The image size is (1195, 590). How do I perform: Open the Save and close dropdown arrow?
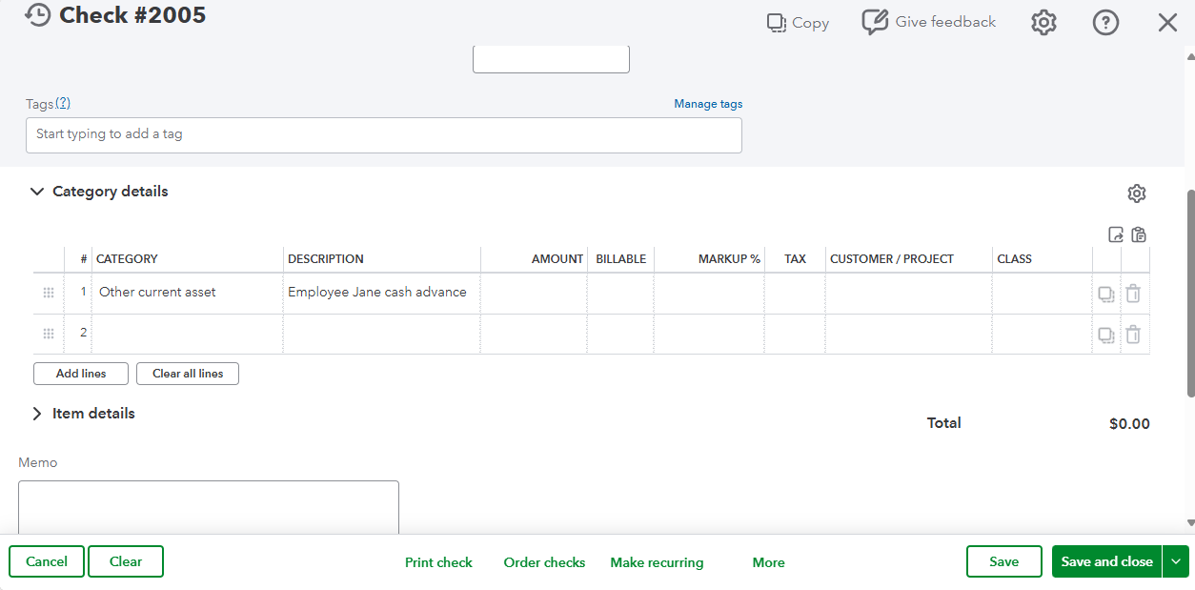pos(1176,561)
